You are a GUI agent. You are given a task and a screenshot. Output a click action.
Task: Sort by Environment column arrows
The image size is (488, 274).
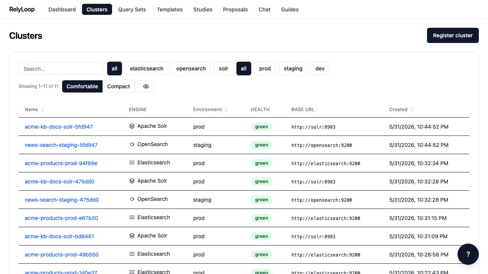pos(226,110)
